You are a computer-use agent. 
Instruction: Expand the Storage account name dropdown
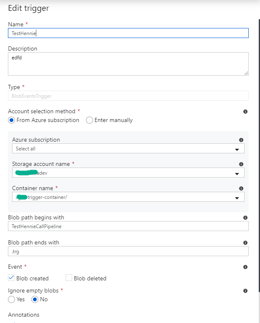(128, 173)
